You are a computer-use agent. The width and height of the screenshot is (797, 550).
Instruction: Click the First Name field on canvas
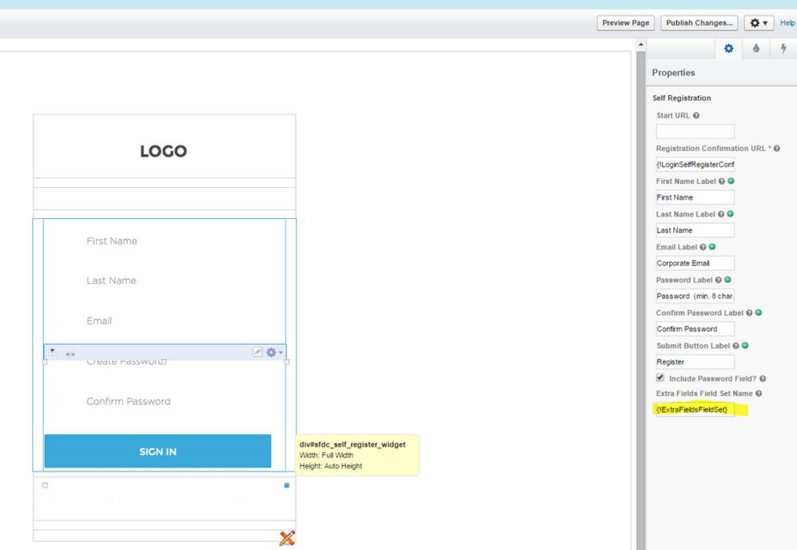click(112, 241)
